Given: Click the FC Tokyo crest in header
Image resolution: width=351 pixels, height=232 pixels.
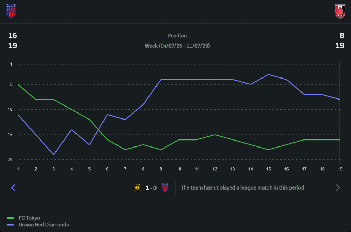Looking at the screenshot, I should (11, 11).
